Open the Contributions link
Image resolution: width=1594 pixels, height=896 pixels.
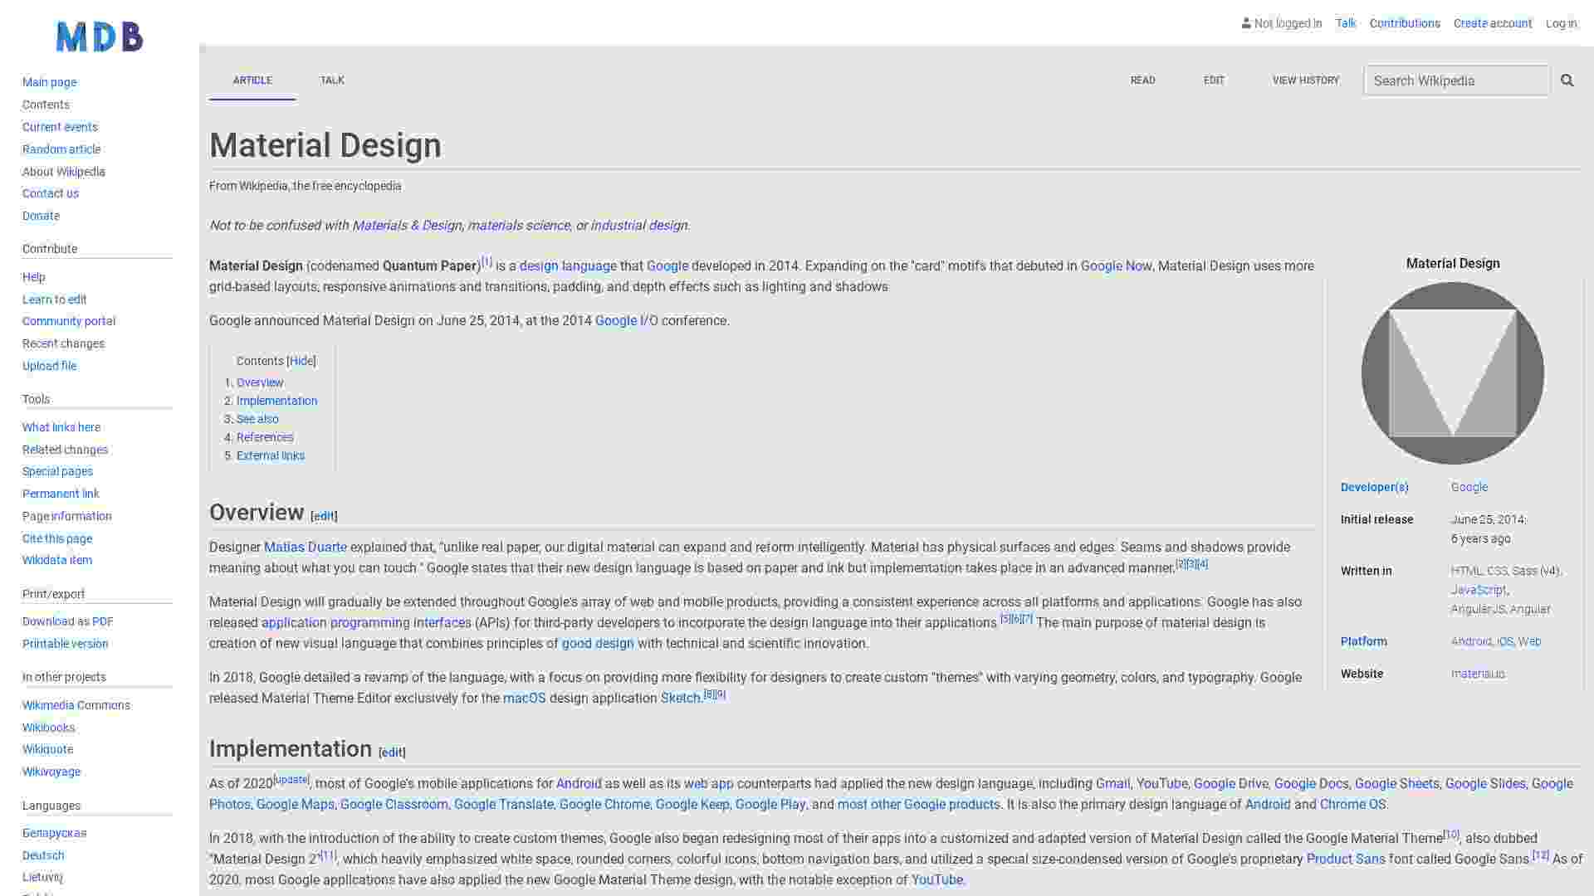click(x=1405, y=23)
